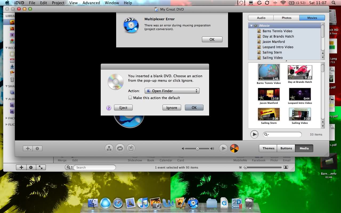Click Ignore in blank DVD dialog
The image size is (341, 213).
click(x=172, y=108)
